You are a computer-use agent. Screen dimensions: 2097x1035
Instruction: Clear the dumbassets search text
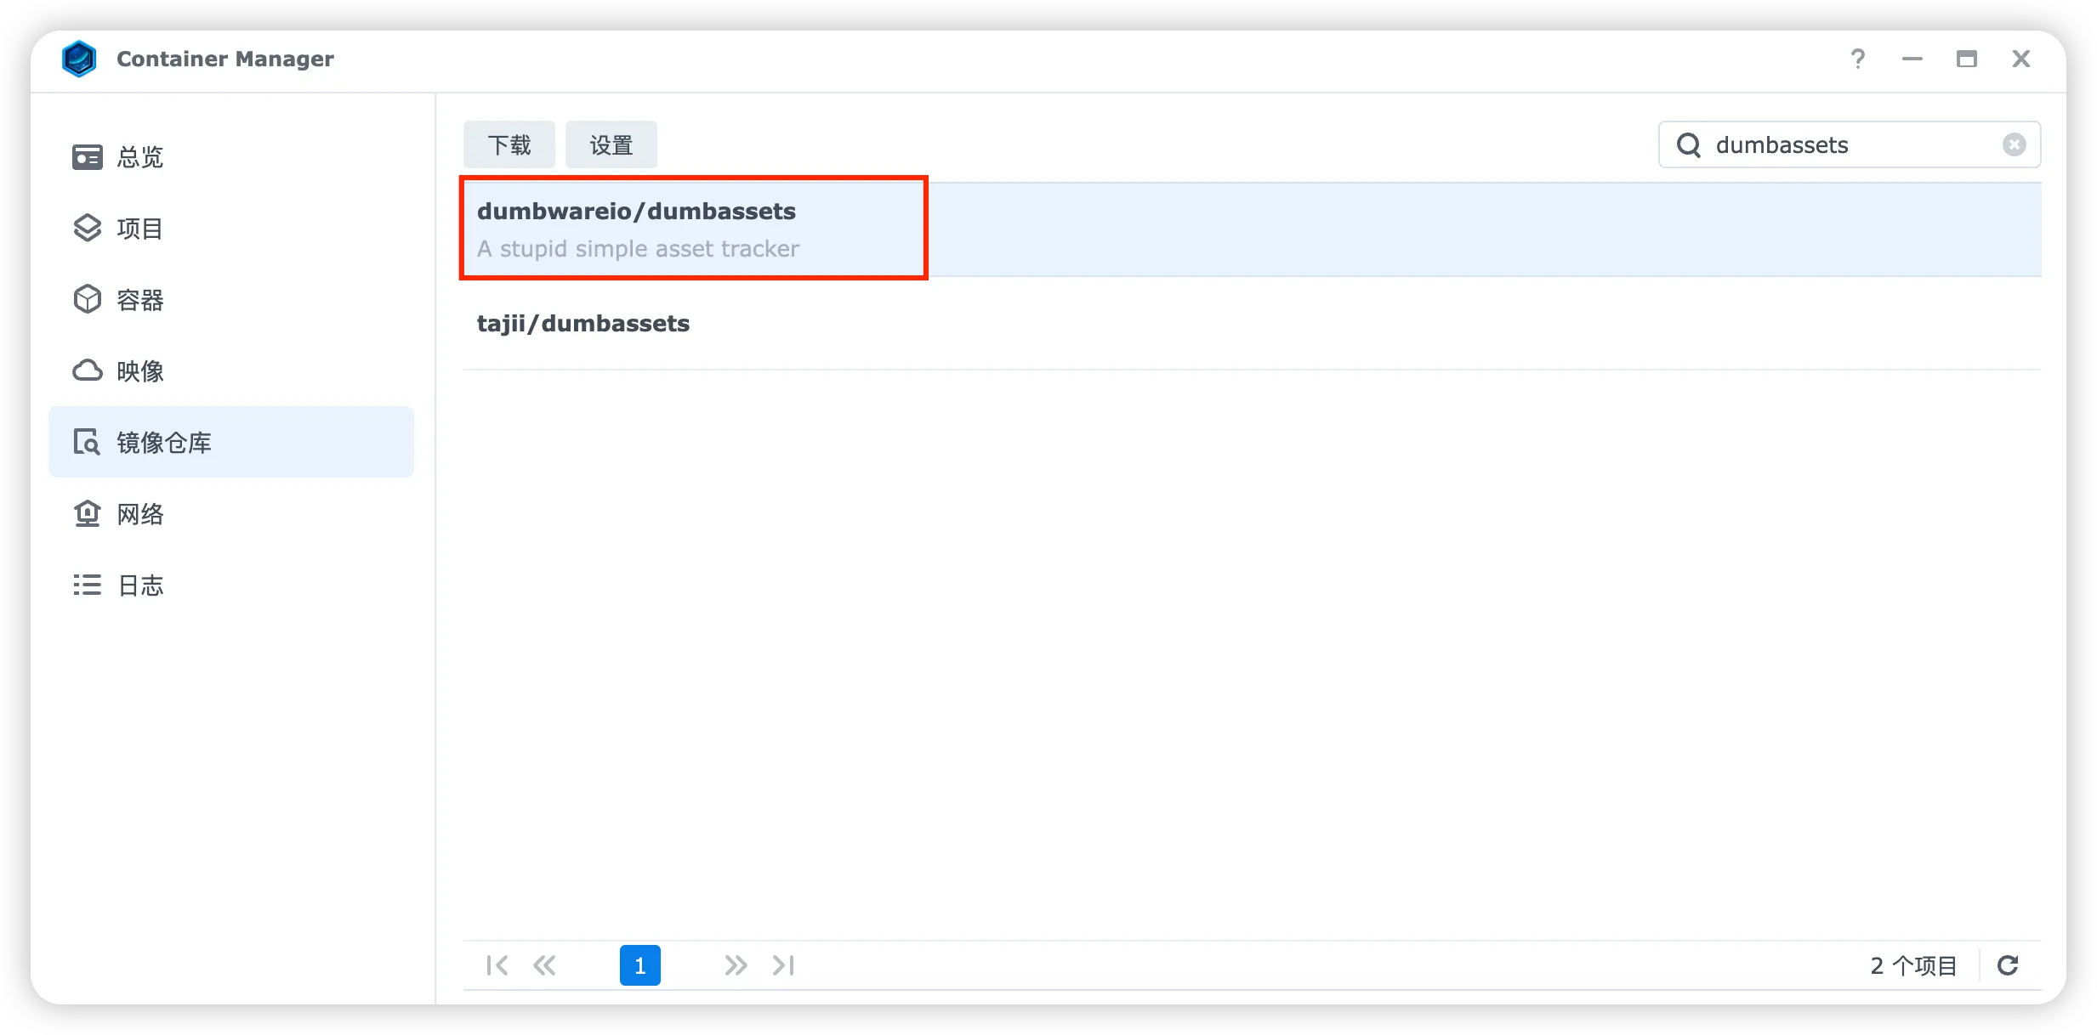[2015, 145]
